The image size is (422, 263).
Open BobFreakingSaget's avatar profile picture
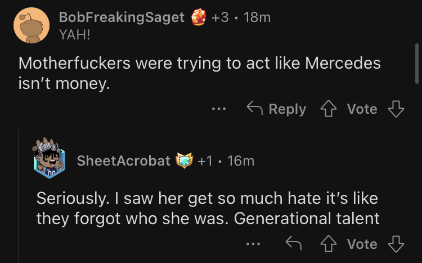tap(31, 25)
